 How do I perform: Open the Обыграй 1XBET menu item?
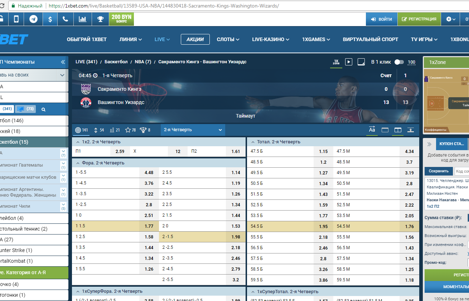[87, 39]
